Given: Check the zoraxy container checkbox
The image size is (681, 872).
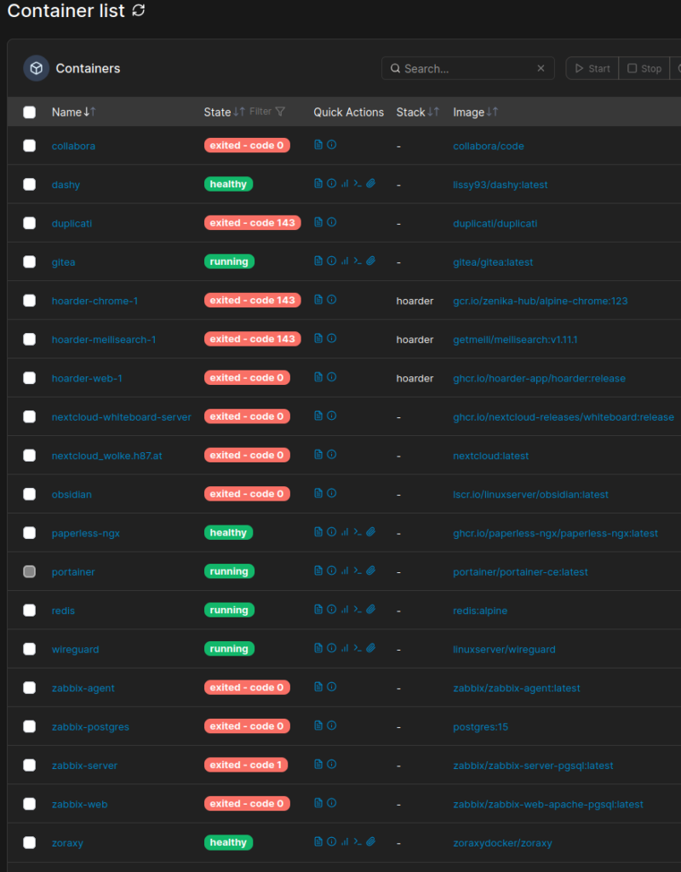Looking at the screenshot, I should [x=30, y=843].
